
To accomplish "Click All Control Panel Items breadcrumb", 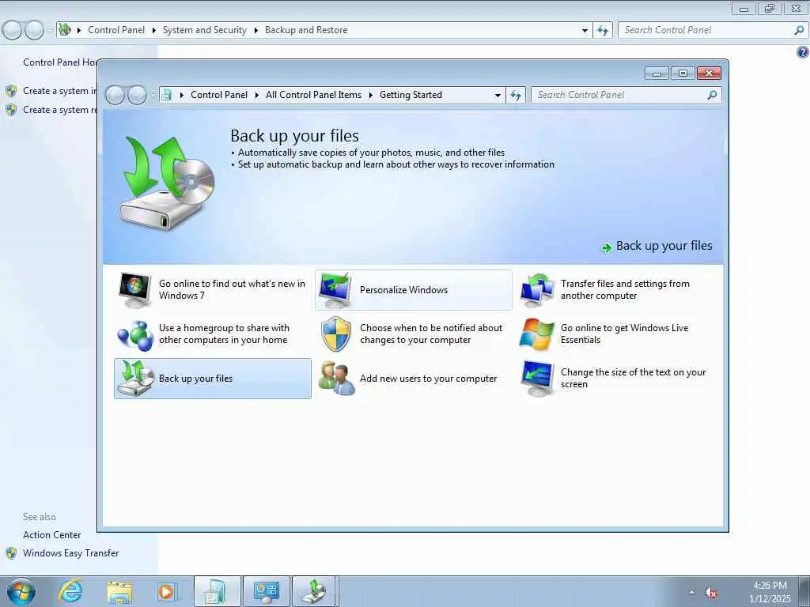I will pos(313,95).
